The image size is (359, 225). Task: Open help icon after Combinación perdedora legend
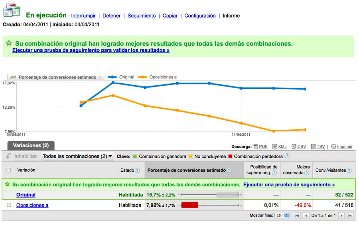tap(287, 157)
